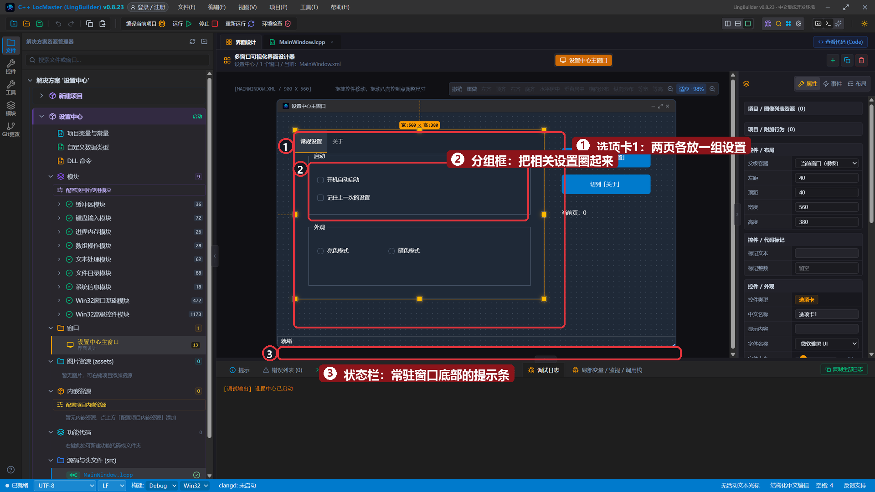Open the Git更改 sidebar panel

10,129
